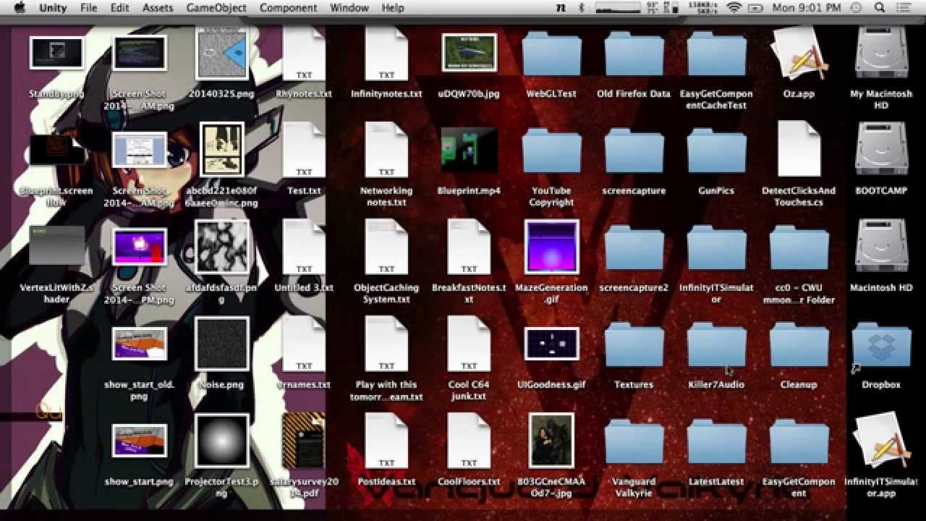The height and width of the screenshot is (521, 926).
Task: Select the VertexLitWithZ.shader file
Action: click(x=56, y=247)
